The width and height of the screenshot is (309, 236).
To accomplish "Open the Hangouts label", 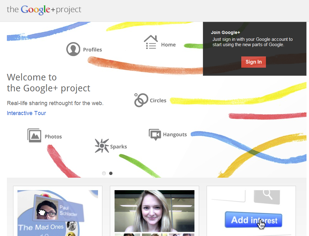I will [175, 134].
